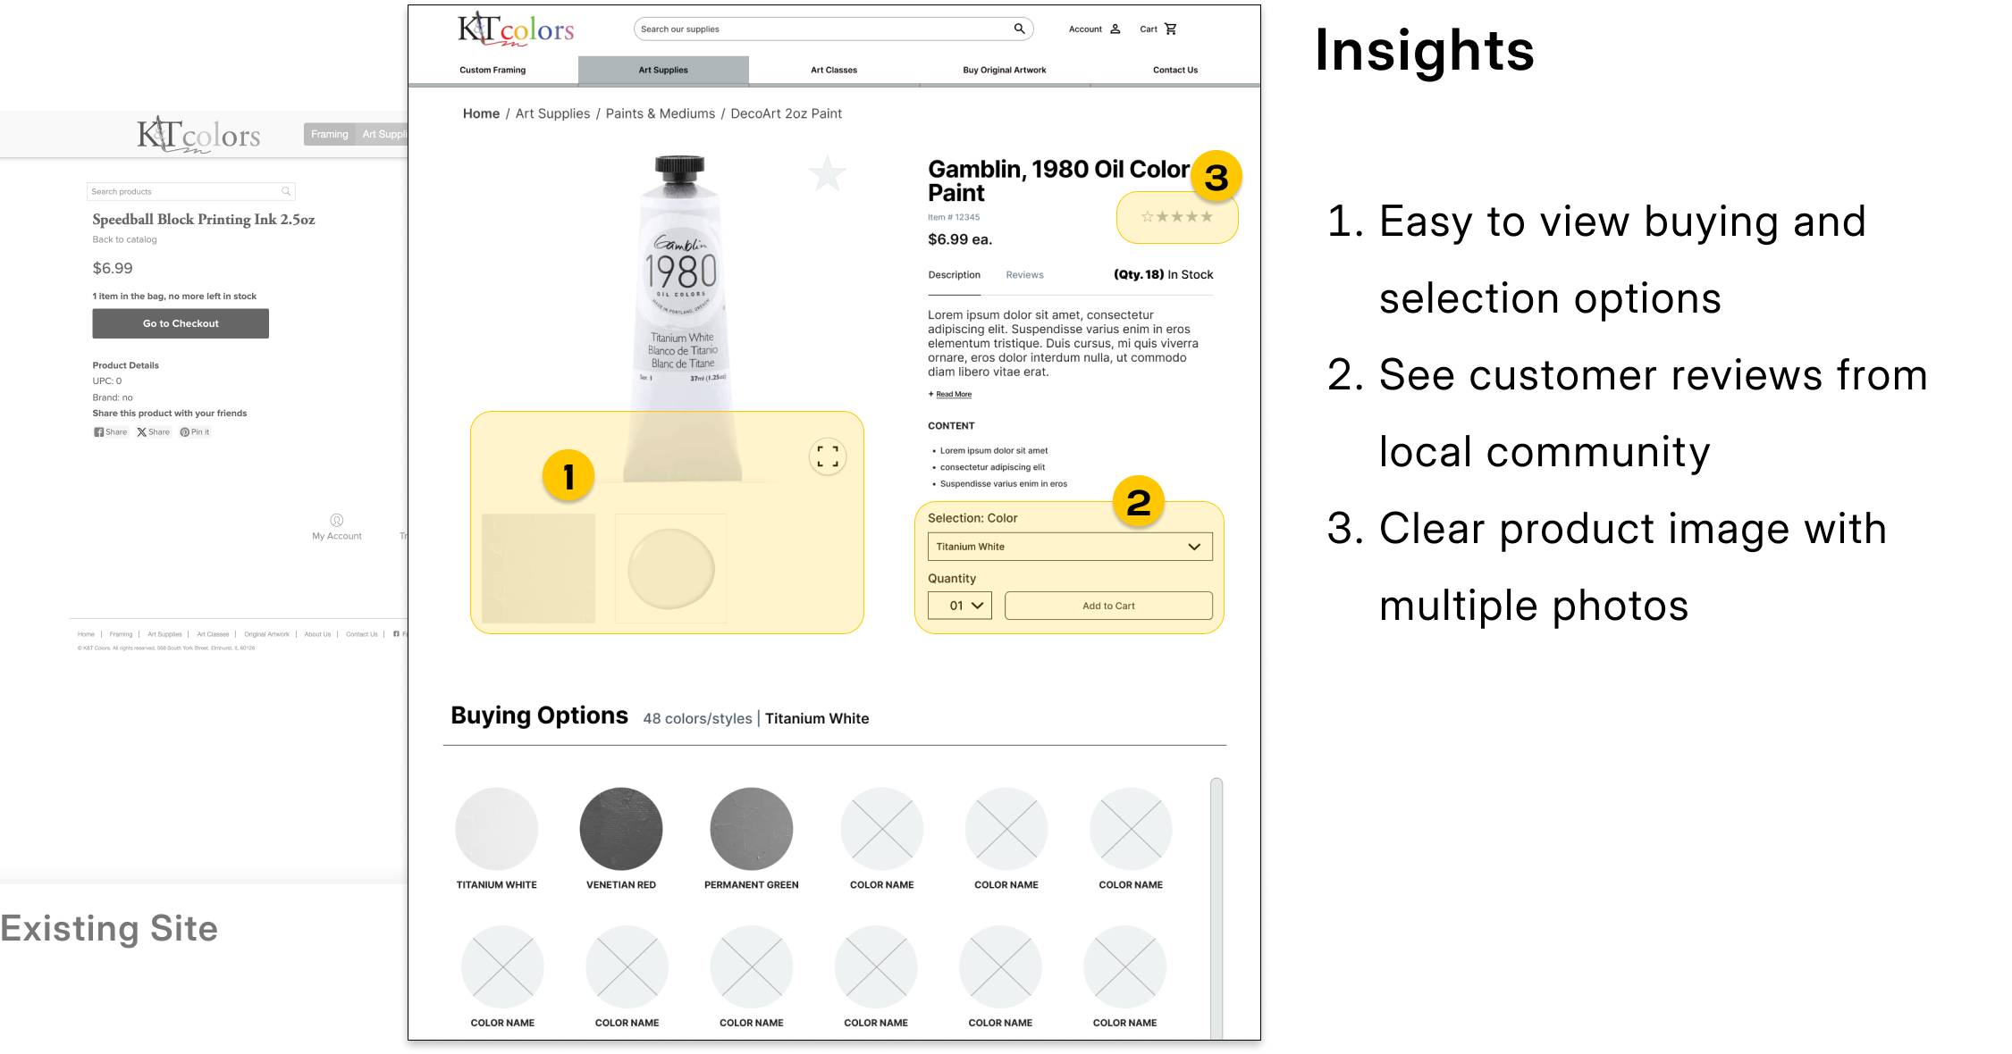2012x1054 pixels.
Task: Click the search icon on existing site
Action: coord(286,191)
